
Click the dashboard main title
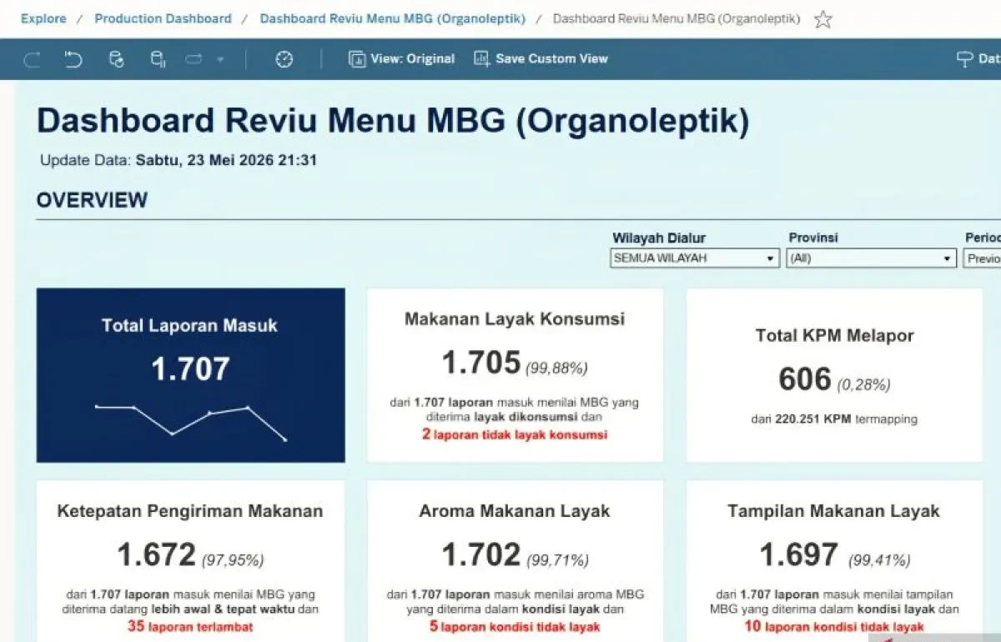pos(393,121)
